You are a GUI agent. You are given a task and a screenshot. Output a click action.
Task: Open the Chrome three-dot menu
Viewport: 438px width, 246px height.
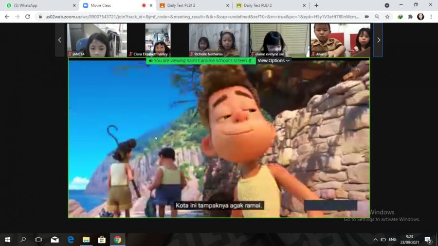[431, 17]
